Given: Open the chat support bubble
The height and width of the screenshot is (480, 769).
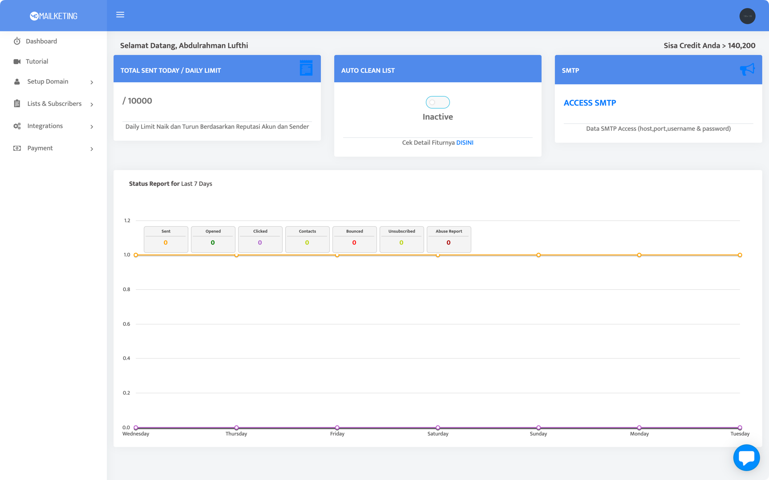Looking at the screenshot, I should (x=746, y=457).
